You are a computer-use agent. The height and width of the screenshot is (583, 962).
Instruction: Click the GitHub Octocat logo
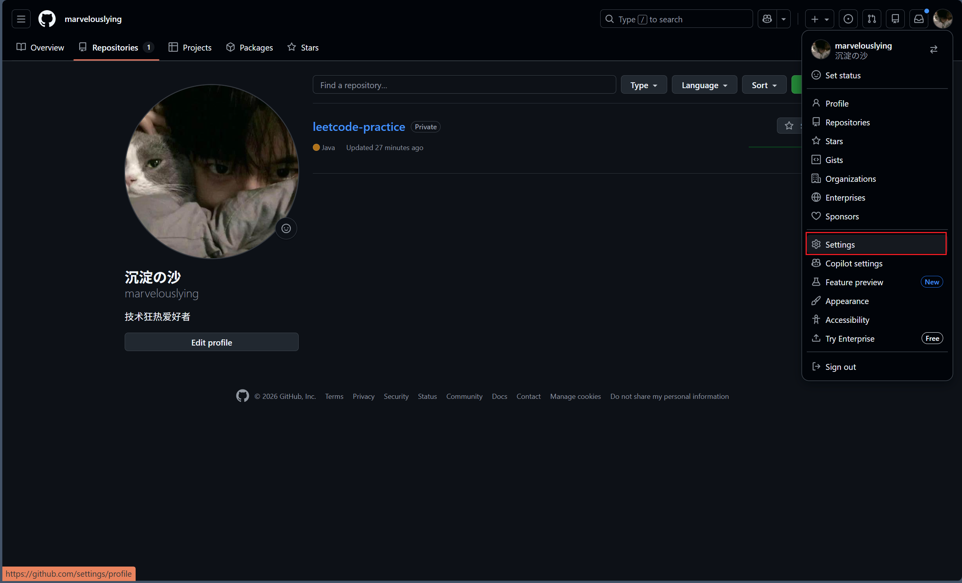[47, 19]
